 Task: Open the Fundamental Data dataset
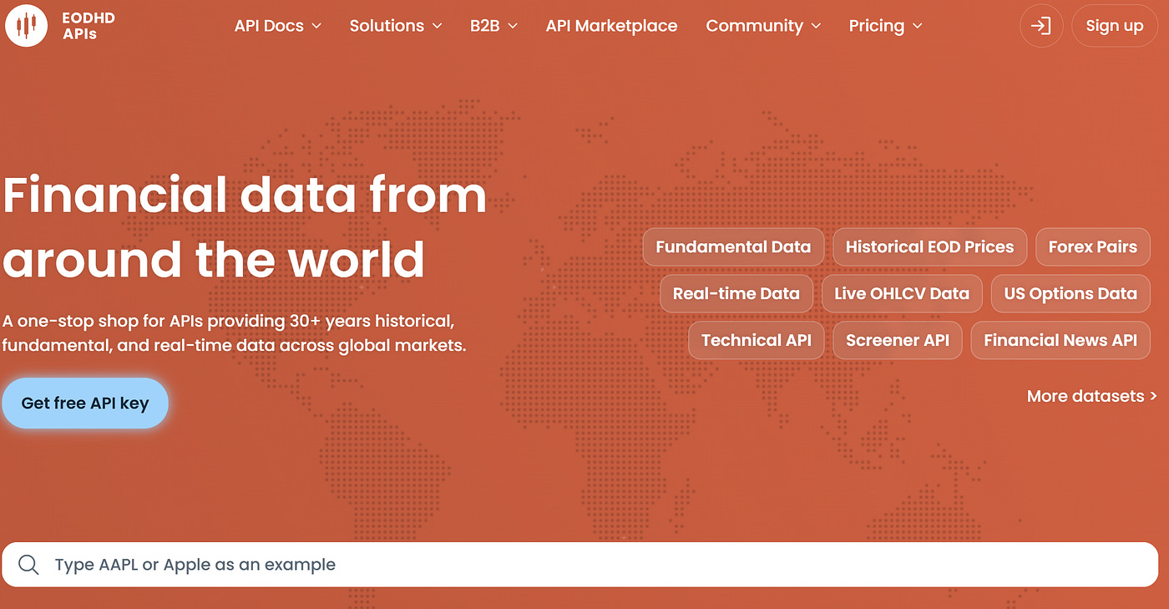733,246
